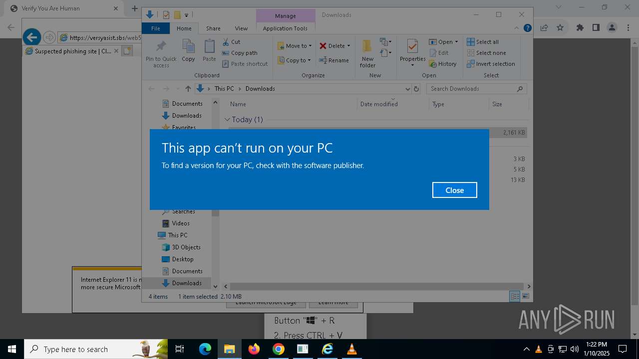Select 3D Objects in navigation pane
The height and width of the screenshot is (359, 639).
(x=181, y=247)
